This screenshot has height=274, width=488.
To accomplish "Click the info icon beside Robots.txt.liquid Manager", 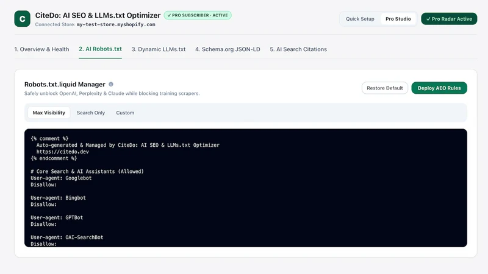I will click(x=111, y=84).
